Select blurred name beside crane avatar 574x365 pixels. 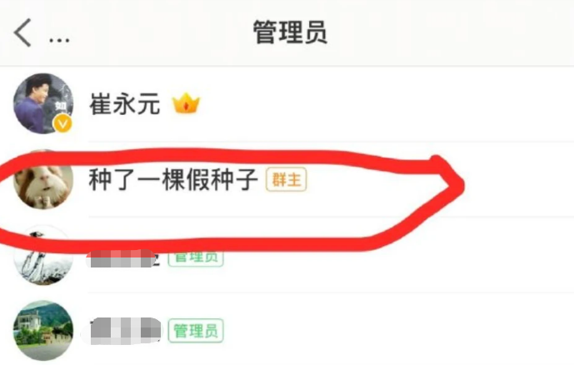coord(123,259)
